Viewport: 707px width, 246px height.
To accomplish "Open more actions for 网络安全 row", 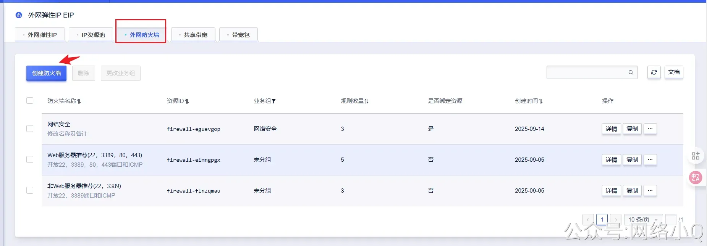I will pyautogui.click(x=650, y=129).
